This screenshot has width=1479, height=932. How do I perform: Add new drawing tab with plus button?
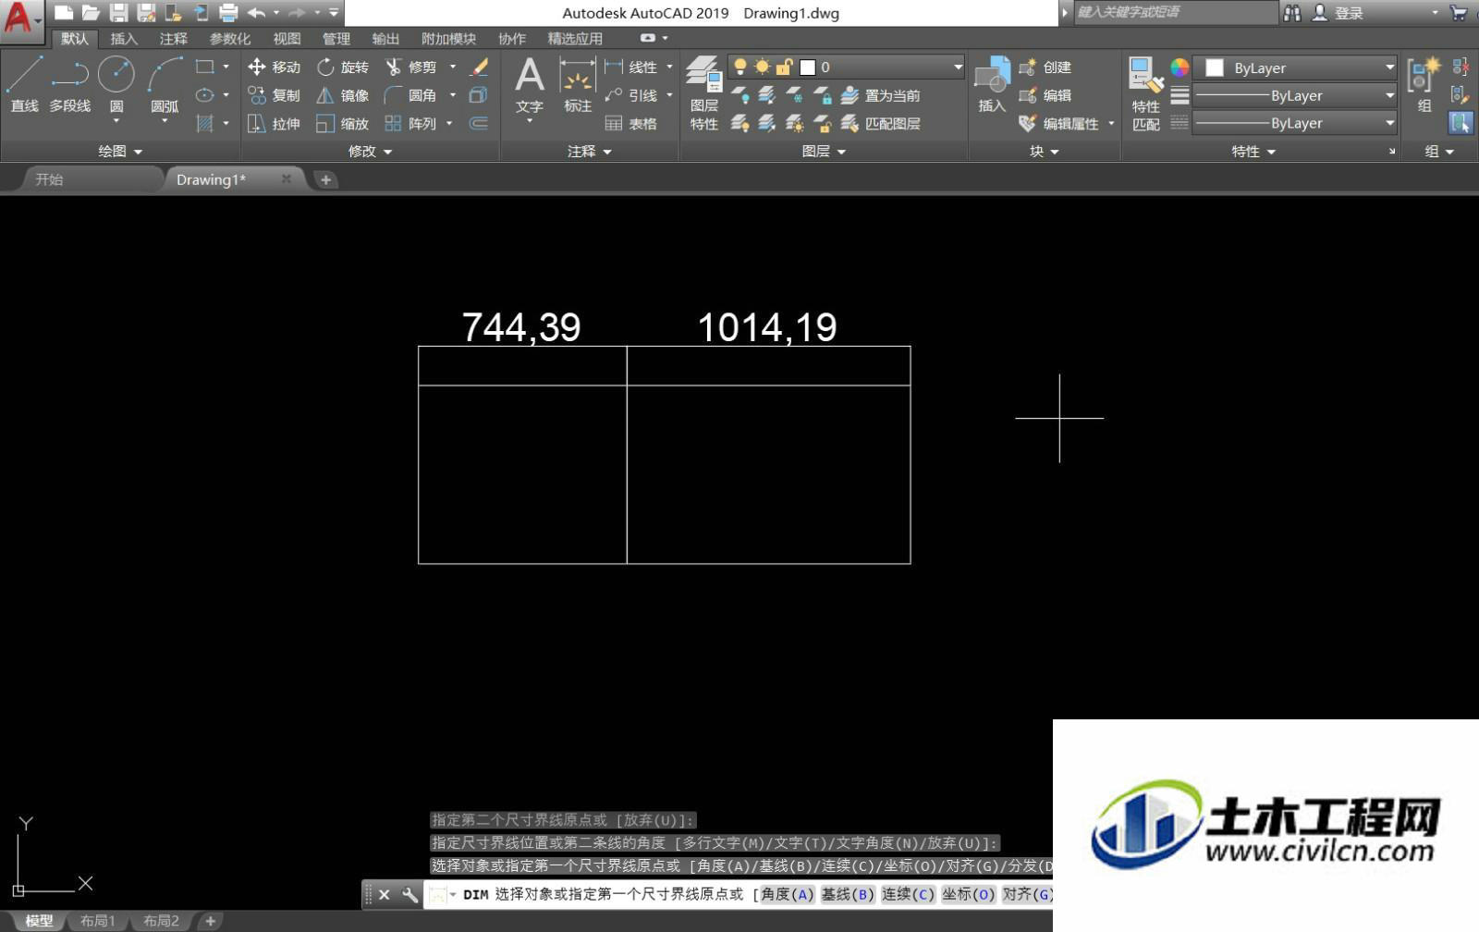click(x=325, y=179)
